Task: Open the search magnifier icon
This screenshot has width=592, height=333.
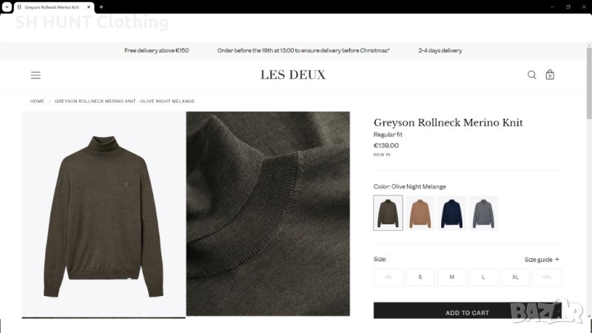Action: [x=531, y=75]
